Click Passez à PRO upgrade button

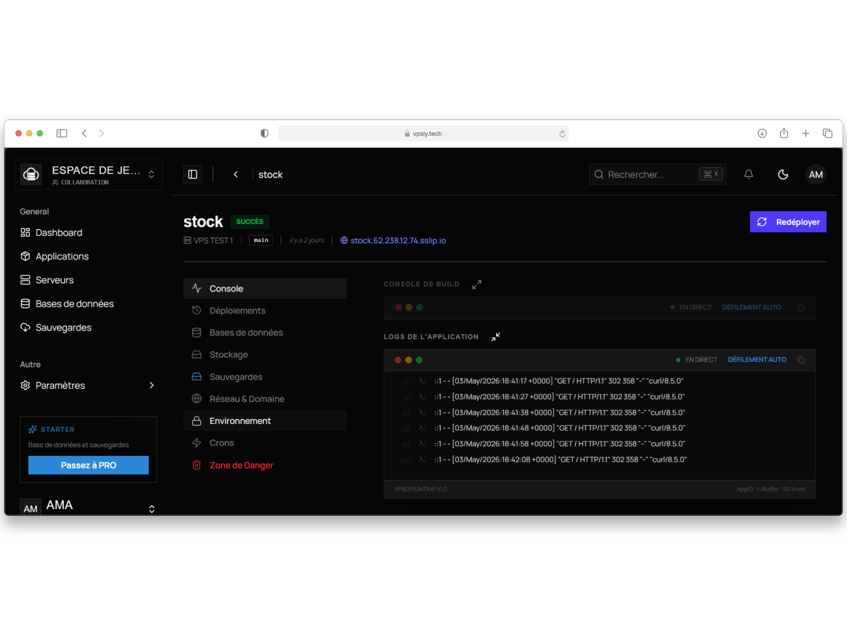(x=88, y=465)
